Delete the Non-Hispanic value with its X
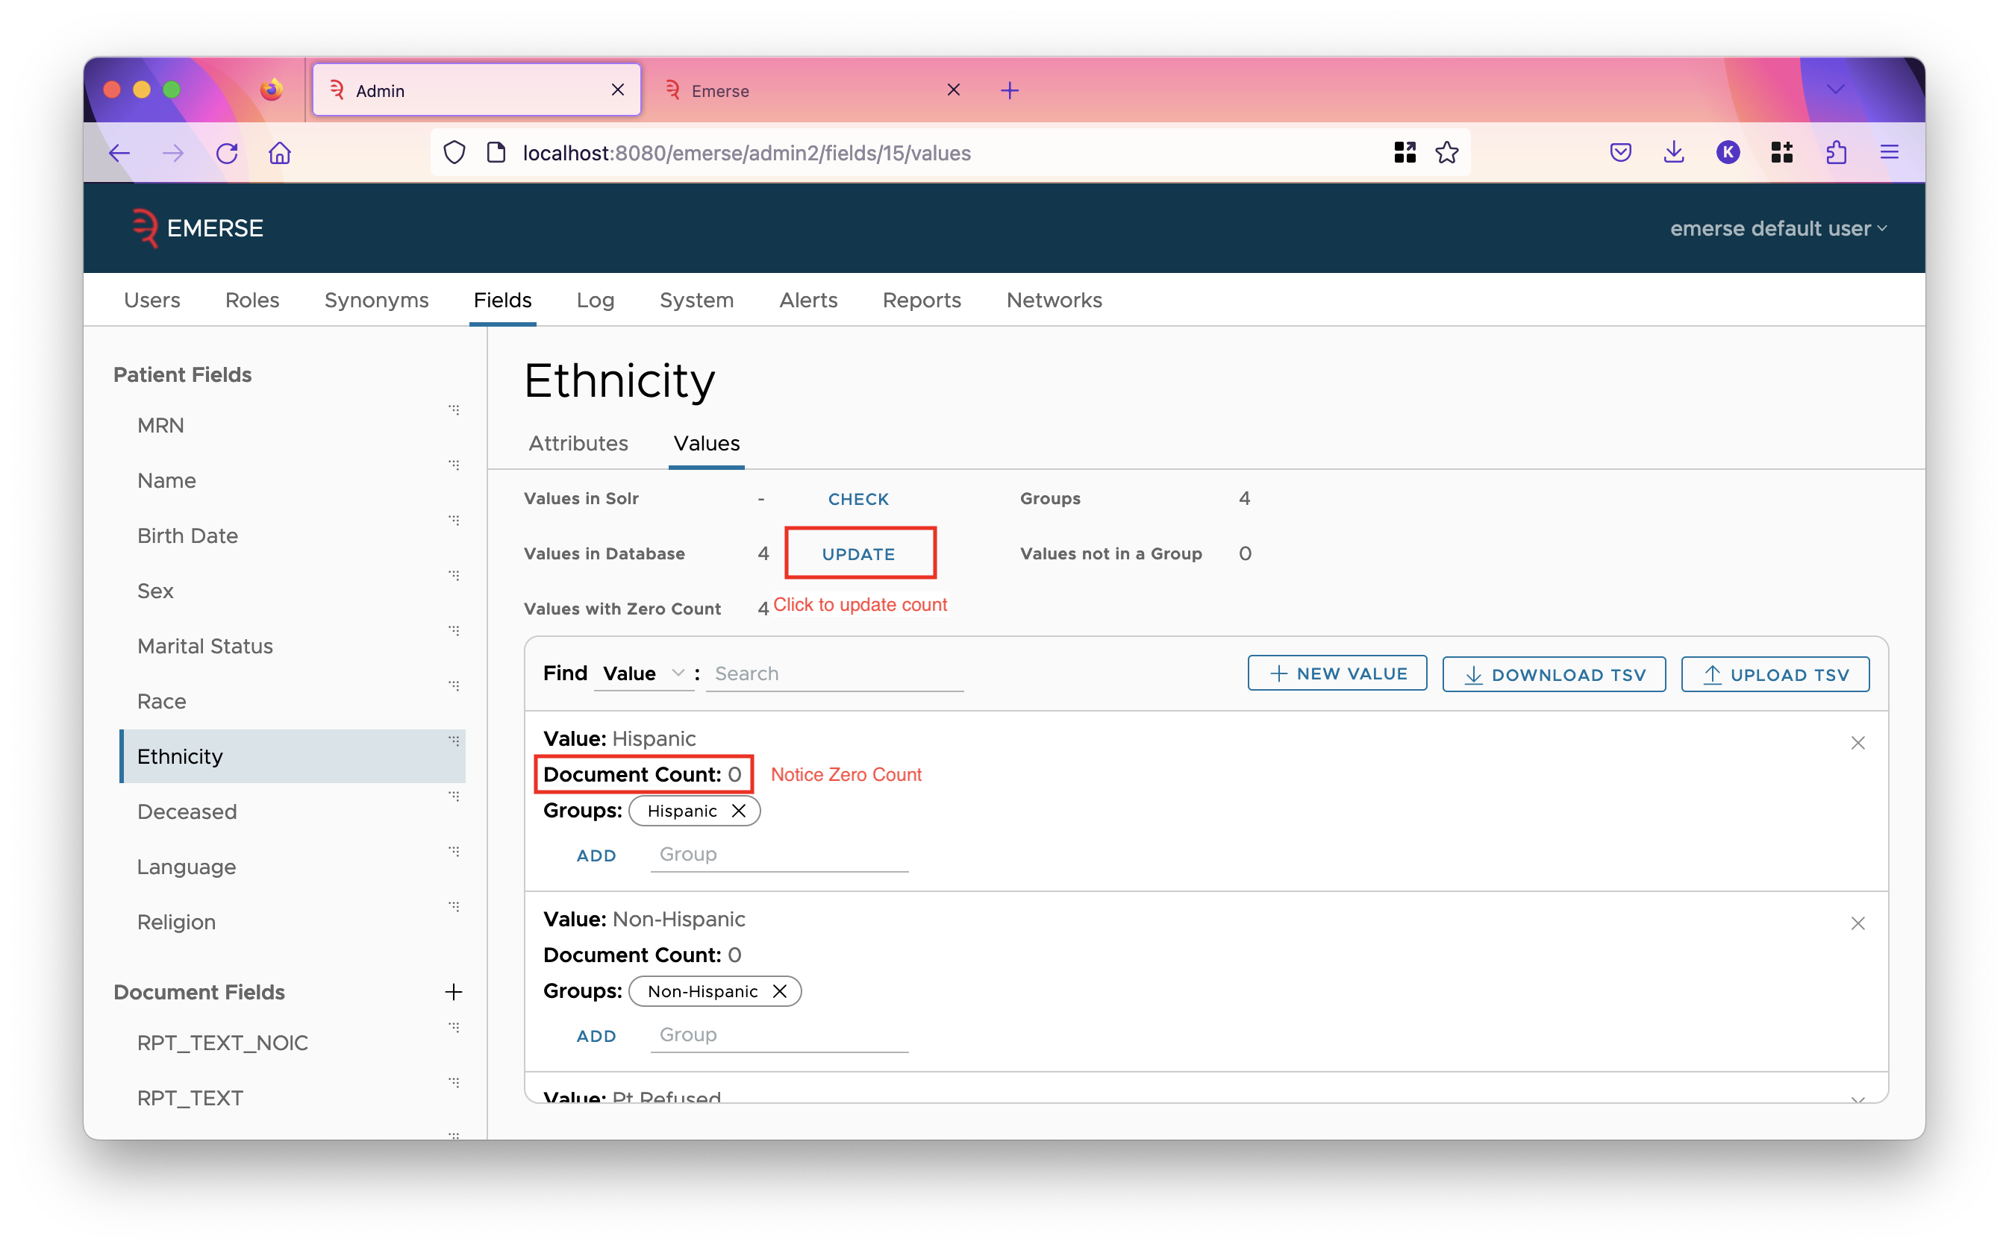 (1858, 923)
